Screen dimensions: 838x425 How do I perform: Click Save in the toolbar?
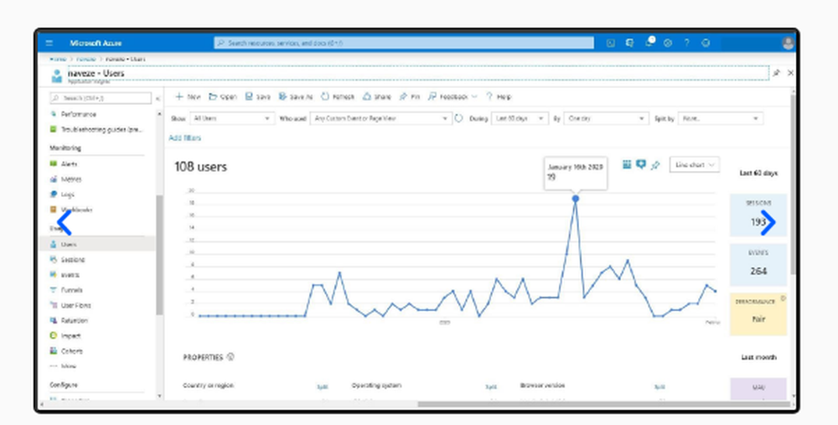click(x=257, y=96)
